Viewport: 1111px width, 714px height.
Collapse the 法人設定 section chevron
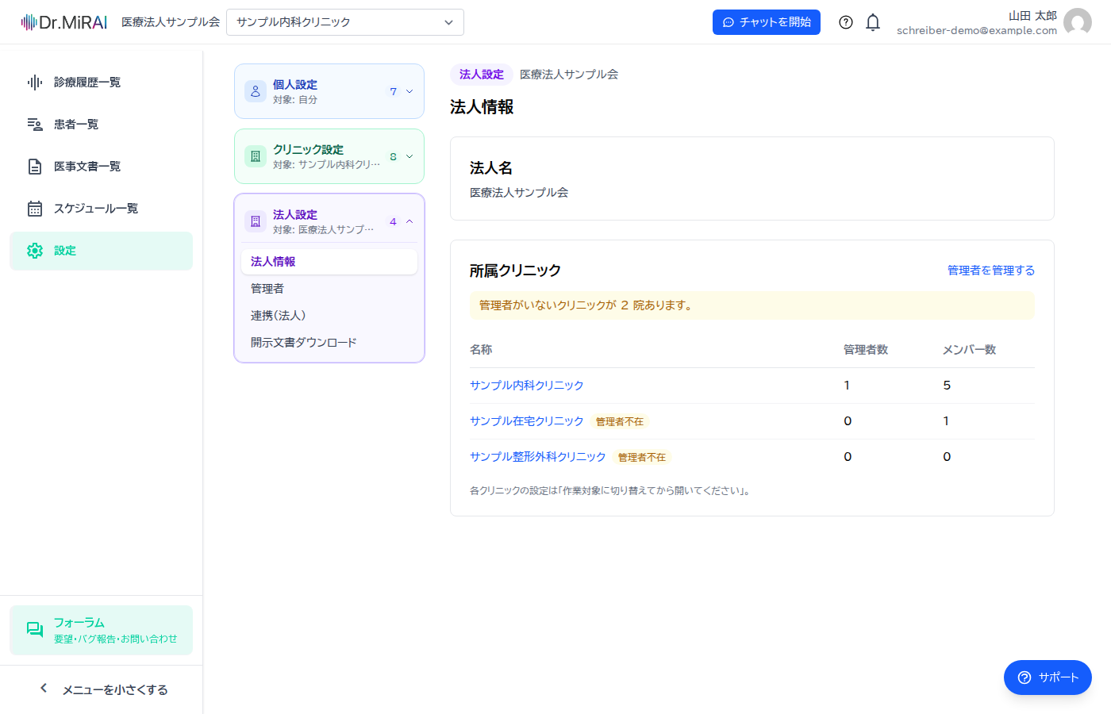pyautogui.click(x=409, y=221)
